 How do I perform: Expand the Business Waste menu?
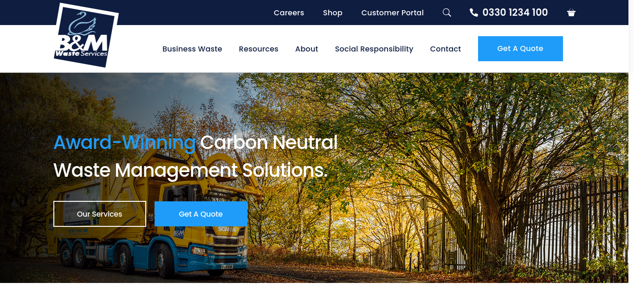point(192,49)
